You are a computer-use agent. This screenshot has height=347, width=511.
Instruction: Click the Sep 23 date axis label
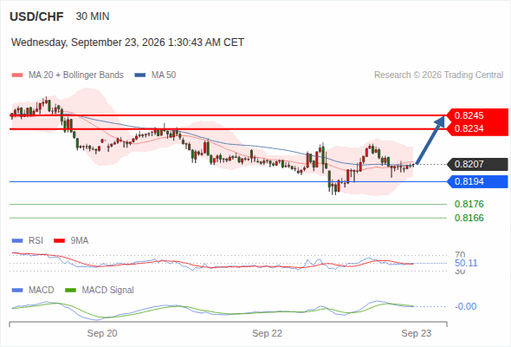[x=417, y=333]
